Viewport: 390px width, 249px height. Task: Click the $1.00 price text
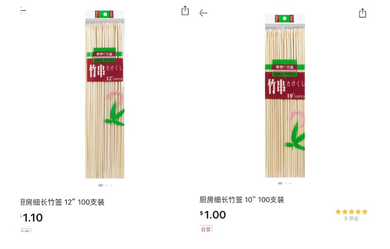tap(212, 215)
